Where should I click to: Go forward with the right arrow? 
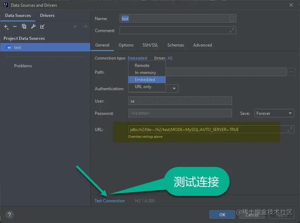85,26
